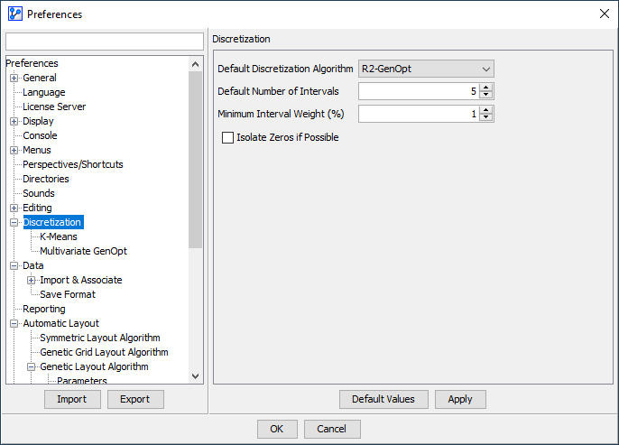Select Menus in the preferences tree
The width and height of the screenshot is (619, 445).
coord(37,150)
